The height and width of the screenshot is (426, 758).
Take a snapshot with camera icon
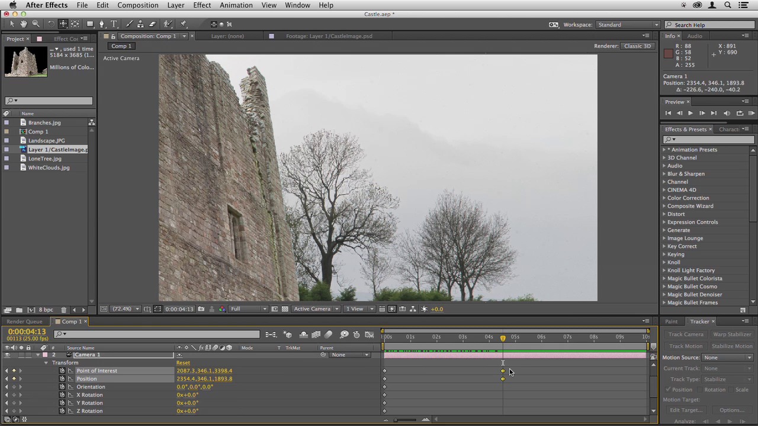pyautogui.click(x=201, y=309)
